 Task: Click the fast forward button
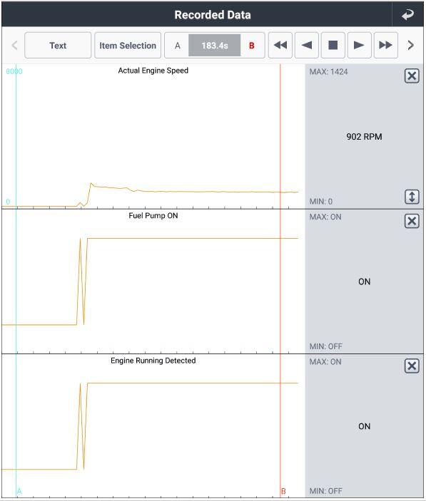pos(386,46)
